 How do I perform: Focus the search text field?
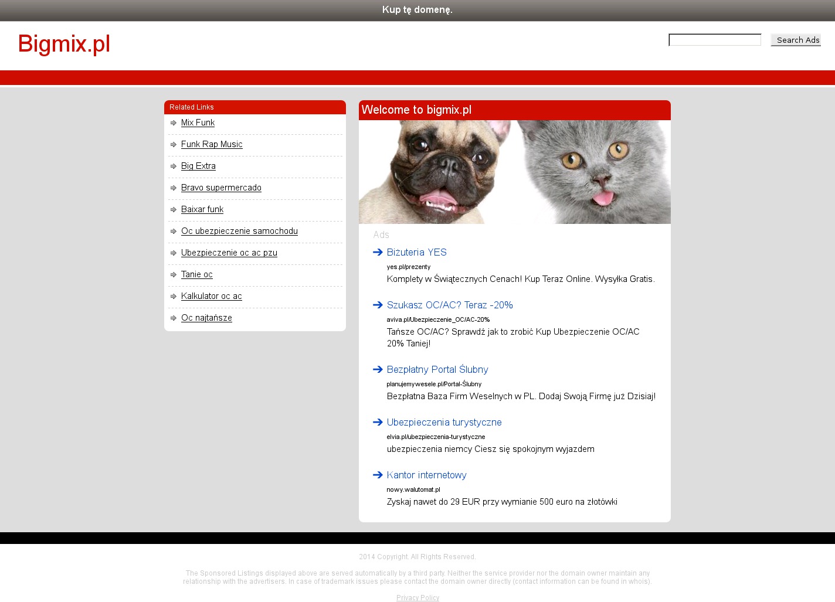click(714, 40)
